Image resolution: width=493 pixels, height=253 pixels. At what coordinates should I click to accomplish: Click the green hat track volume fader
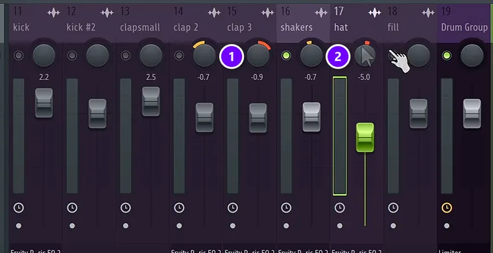tap(365, 138)
